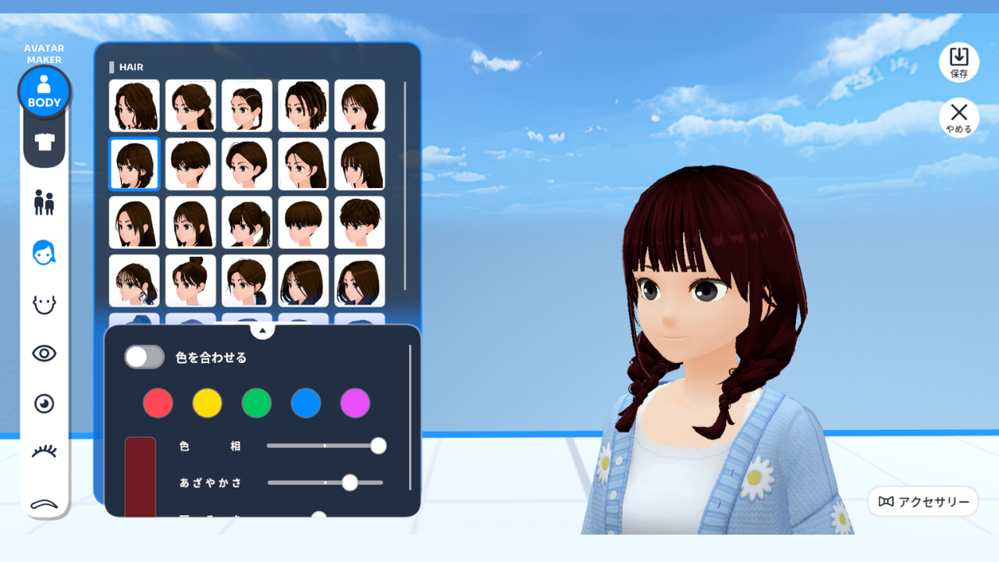Open the clothing T-shirt category
Viewport: 999px width, 562px height.
click(44, 141)
